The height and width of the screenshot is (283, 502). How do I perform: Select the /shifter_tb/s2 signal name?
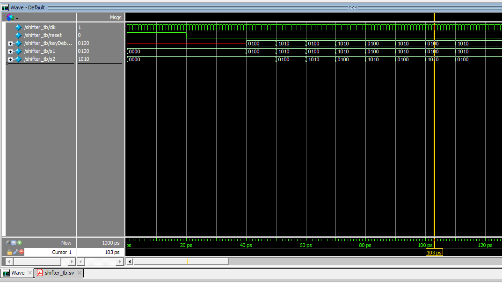coord(40,59)
